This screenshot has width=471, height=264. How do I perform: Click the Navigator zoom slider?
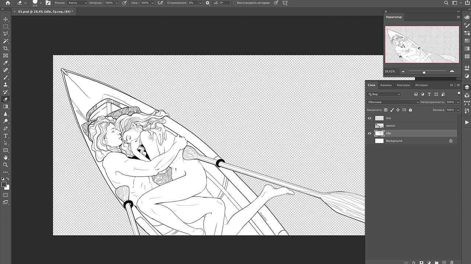[x=424, y=71]
